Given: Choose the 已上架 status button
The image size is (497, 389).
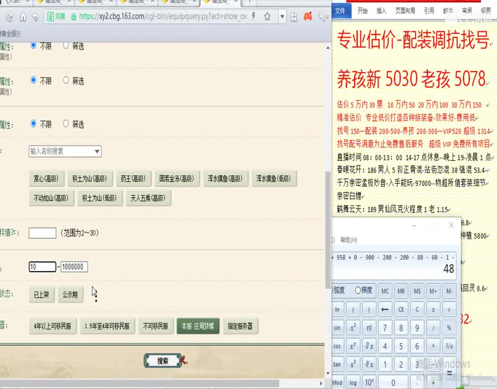Looking at the screenshot, I should pos(42,295).
